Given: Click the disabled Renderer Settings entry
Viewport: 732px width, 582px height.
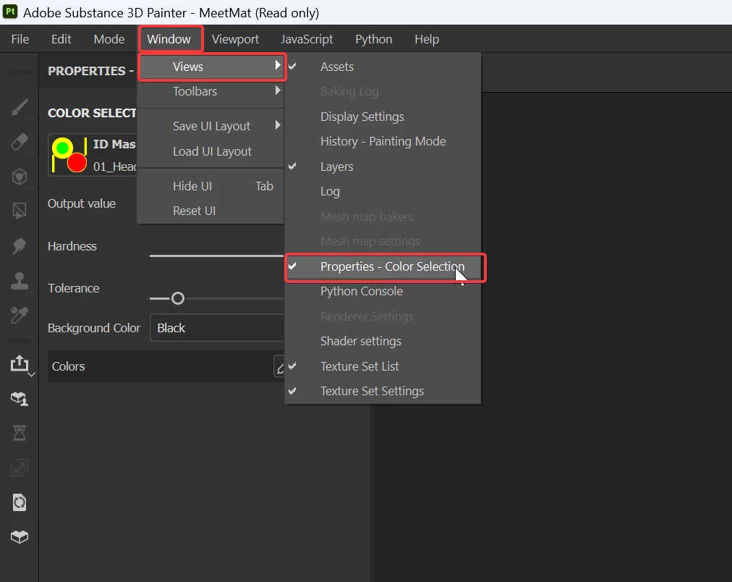Looking at the screenshot, I should [383, 316].
